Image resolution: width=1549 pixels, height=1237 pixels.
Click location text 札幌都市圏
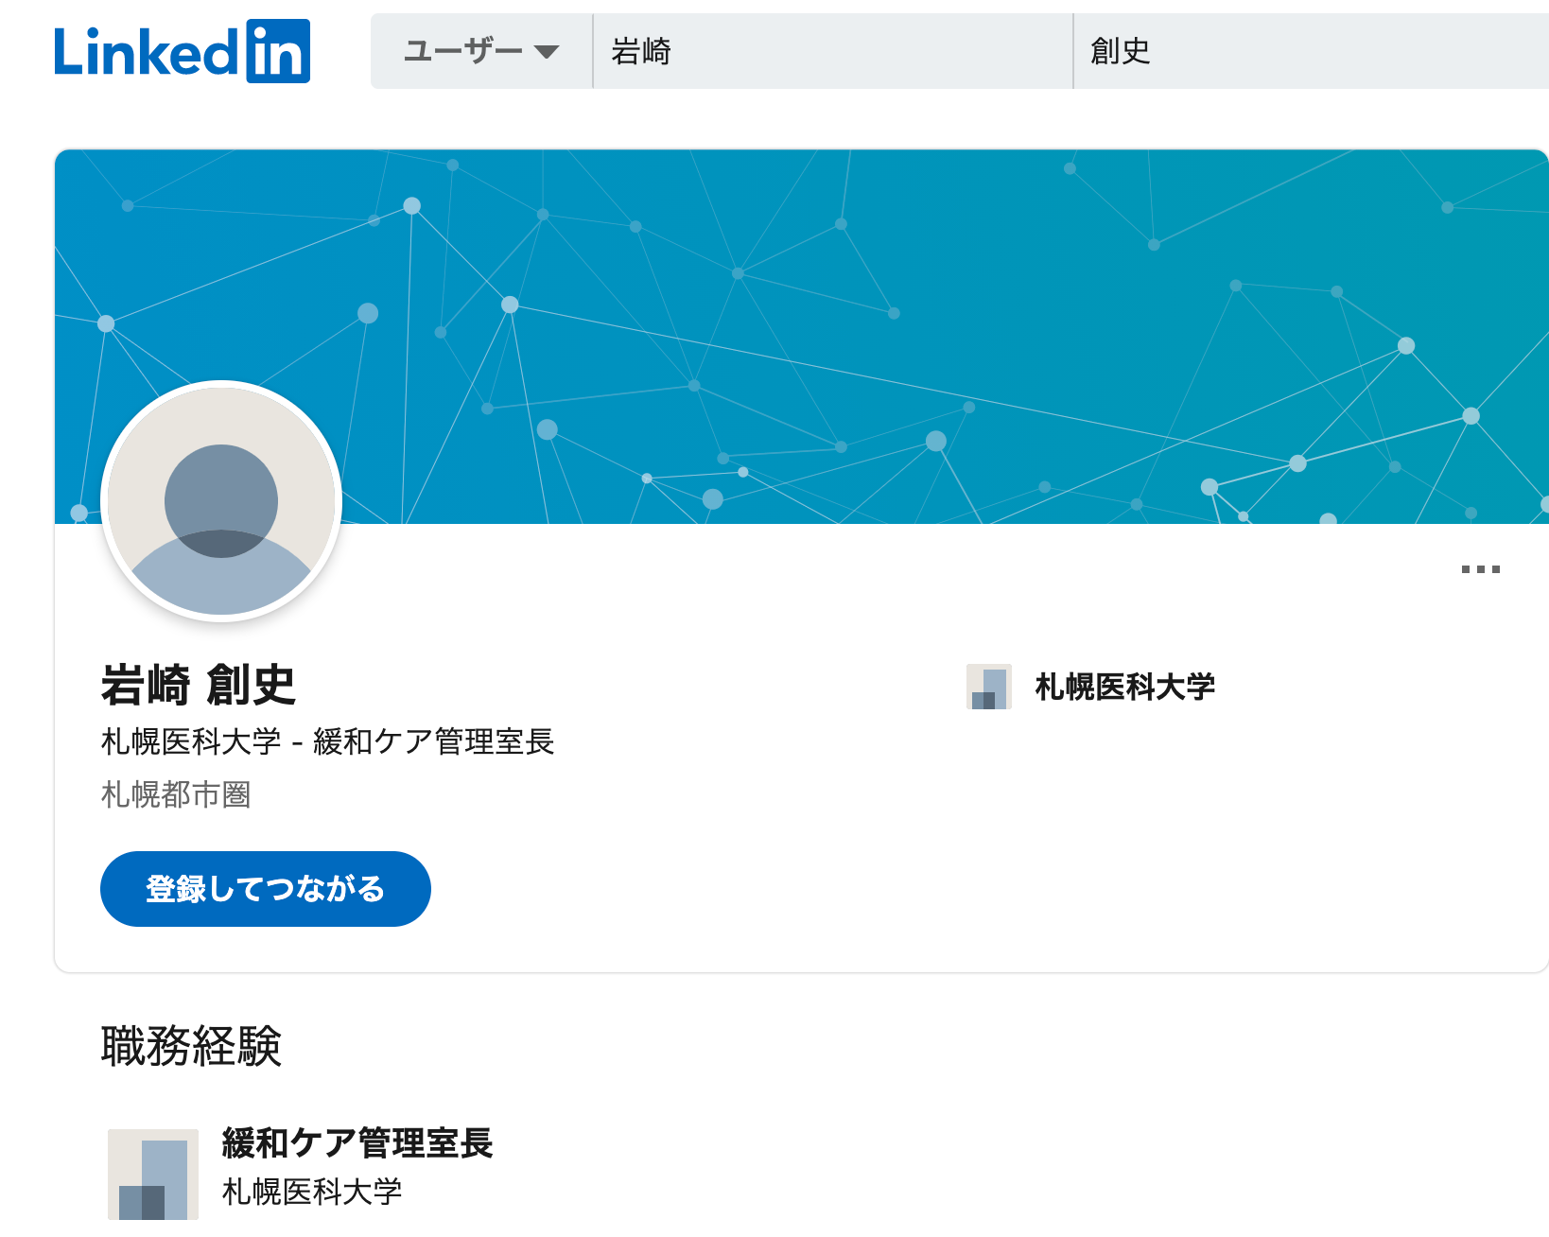pos(176,794)
